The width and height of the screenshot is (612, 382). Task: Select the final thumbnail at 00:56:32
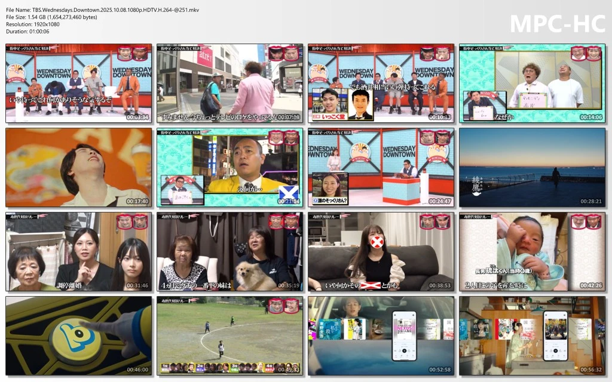pyautogui.click(x=532, y=336)
